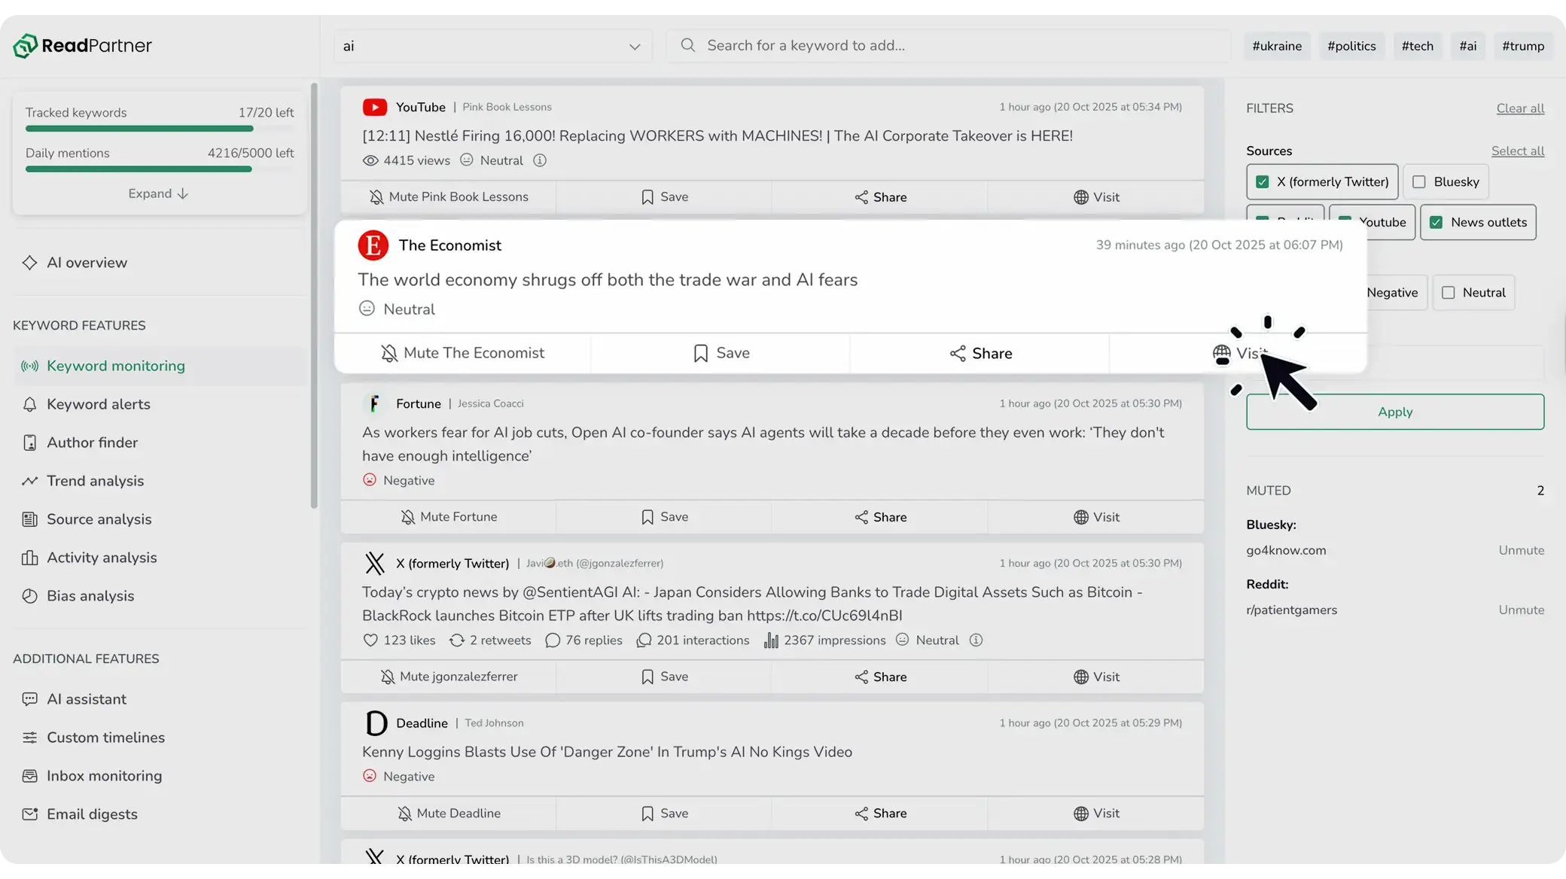Click Mute jgonzalezferrer bell icon
The width and height of the screenshot is (1566, 879).
(x=387, y=677)
